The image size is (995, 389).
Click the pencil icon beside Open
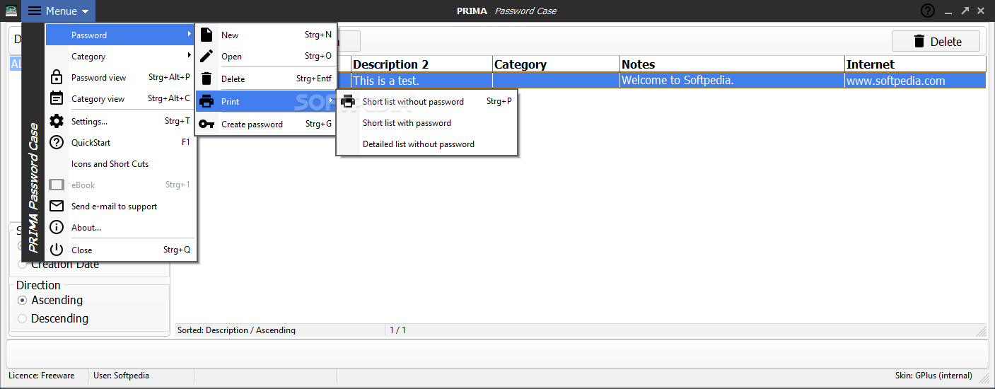(x=206, y=56)
